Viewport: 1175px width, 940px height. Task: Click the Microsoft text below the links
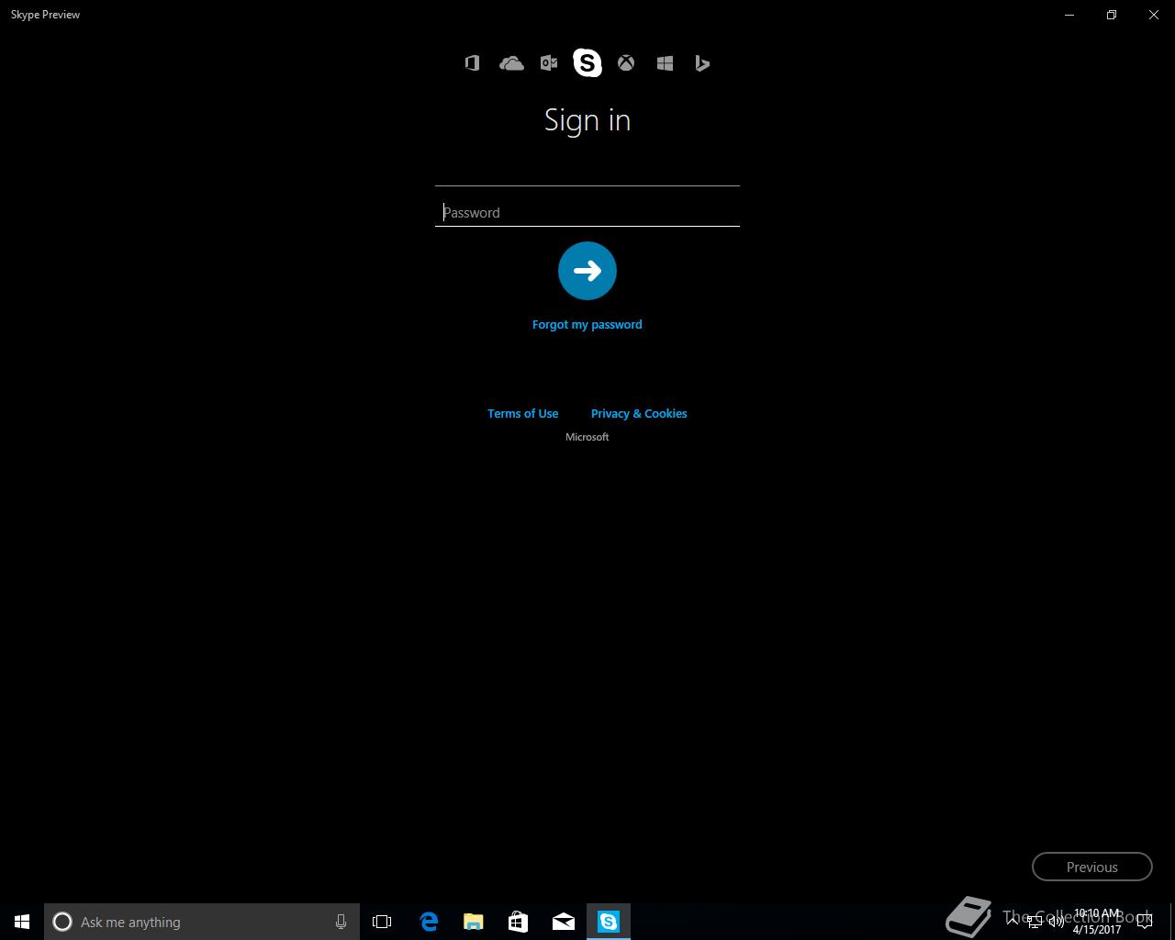(x=587, y=437)
